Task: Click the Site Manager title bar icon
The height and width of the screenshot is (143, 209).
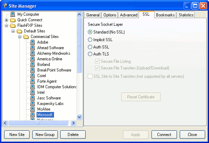Action: [x=5, y=6]
